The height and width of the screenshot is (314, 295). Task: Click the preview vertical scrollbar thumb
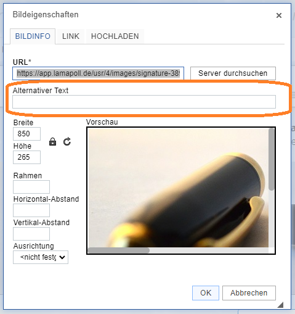[272, 159]
